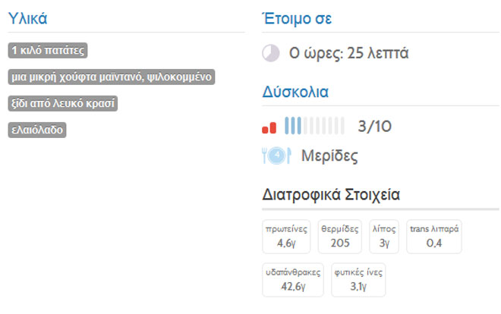Click the clock icon beside preparation time
This screenshot has height=314, width=501.
[270, 53]
